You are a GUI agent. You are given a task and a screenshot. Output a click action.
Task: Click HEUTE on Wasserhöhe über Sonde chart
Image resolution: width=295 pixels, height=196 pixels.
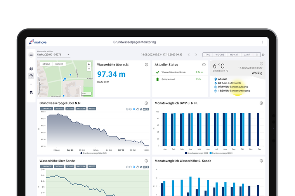92,167
